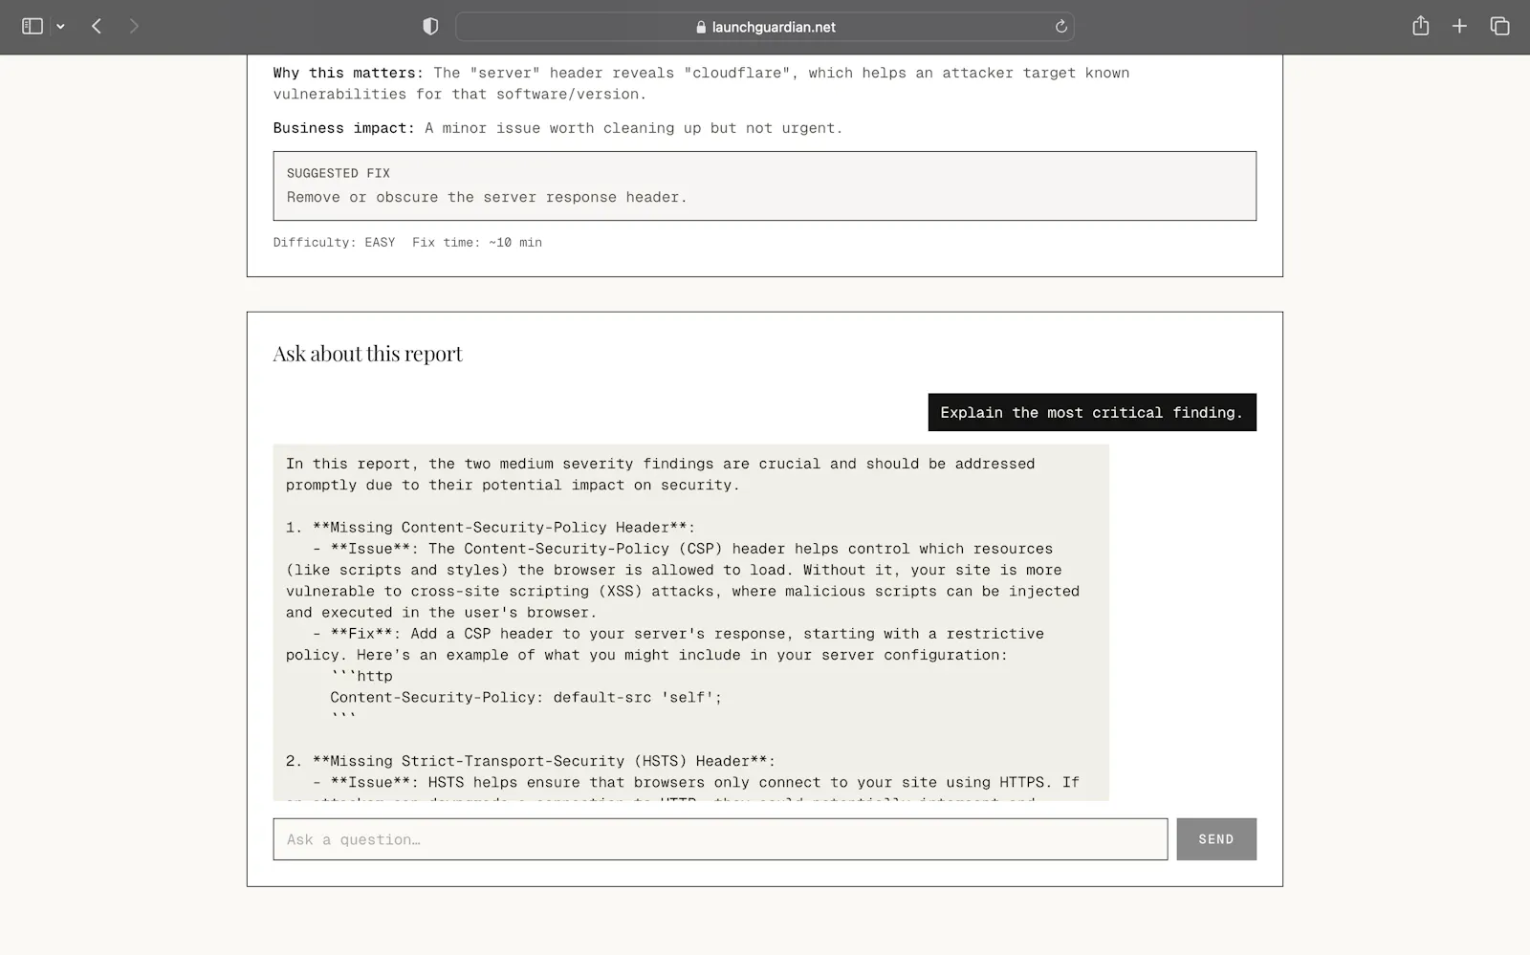Image resolution: width=1530 pixels, height=955 pixels.
Task: Click the lock icon in address bar
Action: click(701, 27)
